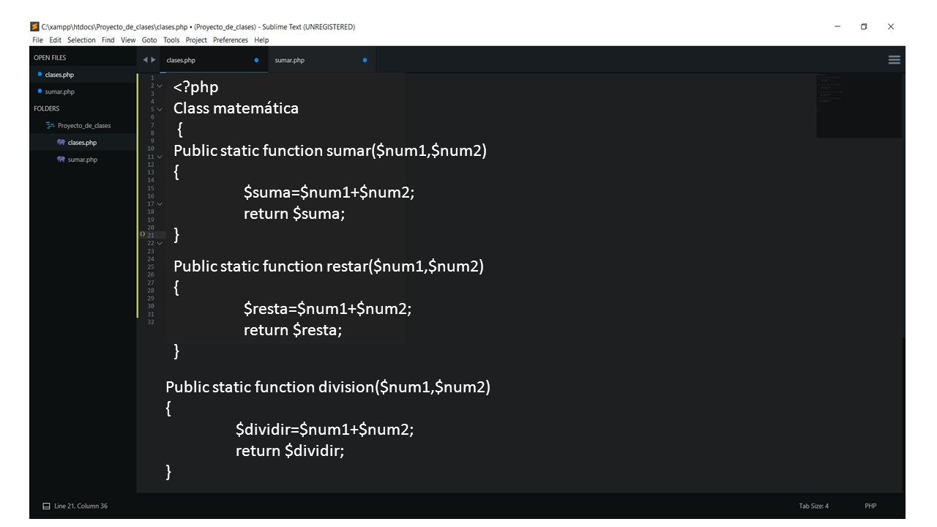The image size is (937, 527).
Task: Close sumar.php tab via unsaved dot
Action: (x=365, y=60)
